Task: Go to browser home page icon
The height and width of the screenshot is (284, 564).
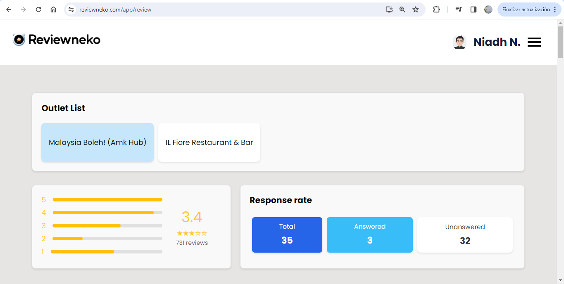Action: [x=53, y=9]
